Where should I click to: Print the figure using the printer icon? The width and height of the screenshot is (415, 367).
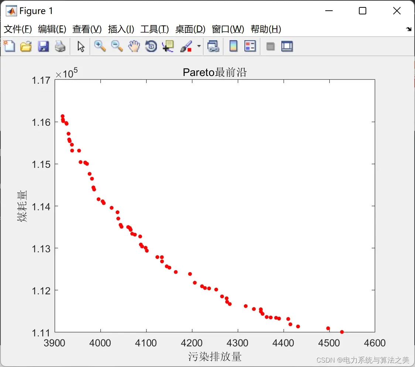[60, 46]
